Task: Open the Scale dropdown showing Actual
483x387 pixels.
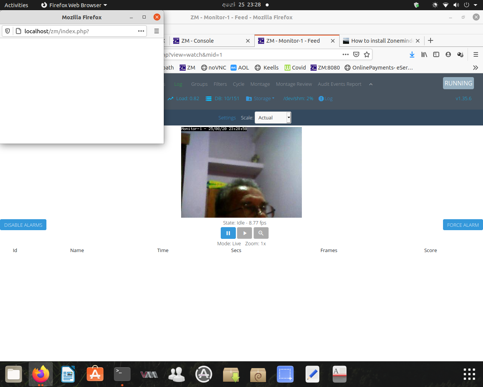Action: point(273,118)
